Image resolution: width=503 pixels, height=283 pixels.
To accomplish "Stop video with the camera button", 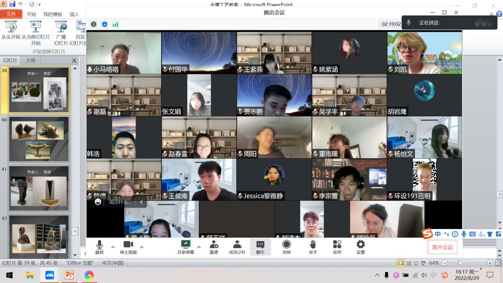I will coord(129,247).
